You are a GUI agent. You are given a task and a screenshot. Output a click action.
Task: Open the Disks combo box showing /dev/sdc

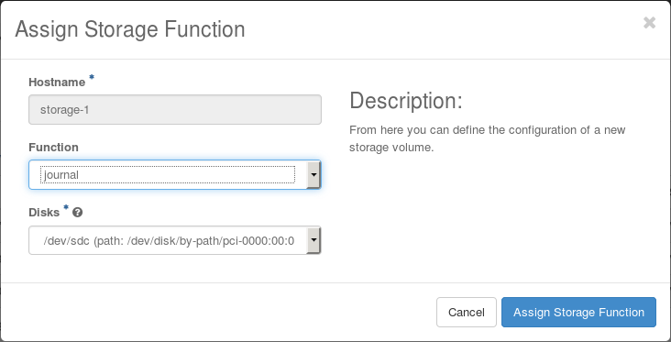(174, 240)
